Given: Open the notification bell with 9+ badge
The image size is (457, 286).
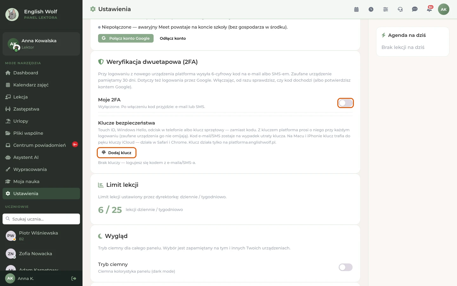Looking at the screenshot, I should [x=429, y=9].
